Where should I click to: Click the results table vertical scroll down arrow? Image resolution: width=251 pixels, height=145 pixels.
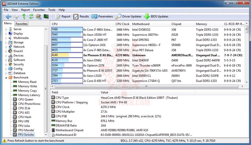pos(247,82)
